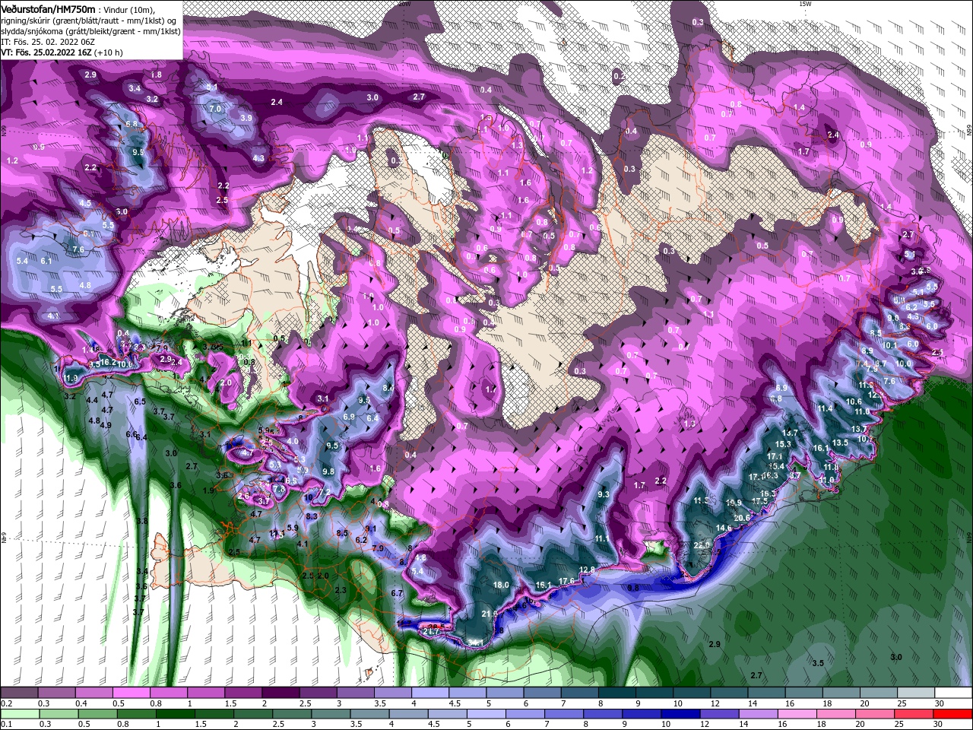Image resolution: width=973 pixels, height=730 pixels.
Task: Click the 0.2 label on the snow scale
Action: 6,703
